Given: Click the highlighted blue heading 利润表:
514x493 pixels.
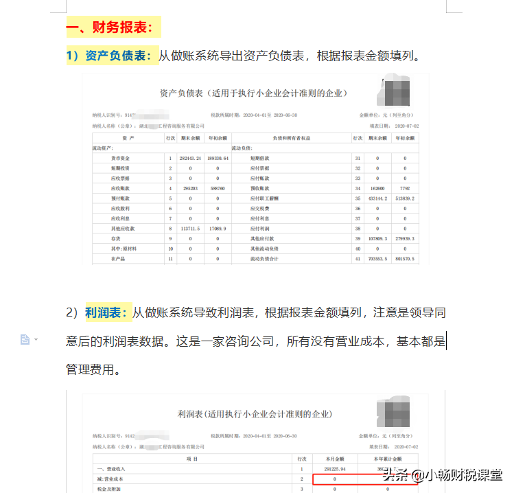Looking at the screenshot, I should [x=106, y=312].
